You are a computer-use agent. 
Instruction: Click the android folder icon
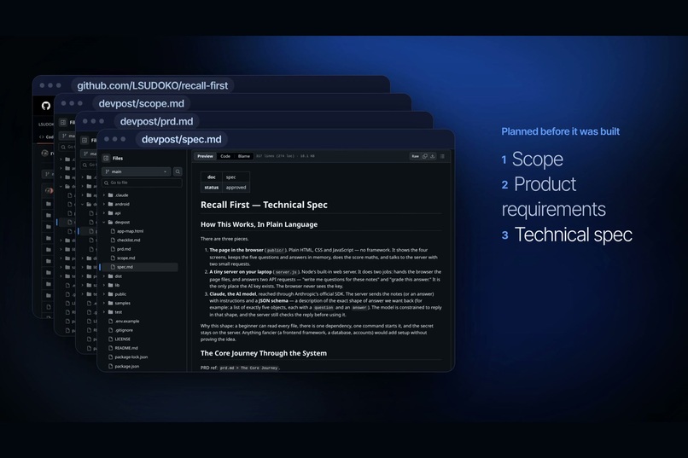pos(111,204)
